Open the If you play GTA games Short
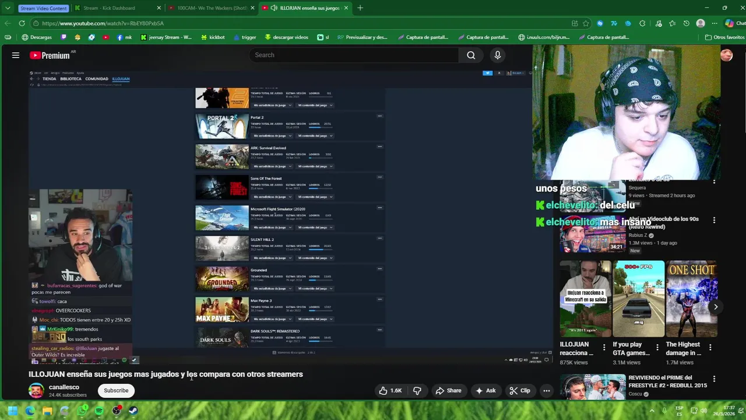This screenshot has height=420, width=746. (x=639, y=299)
